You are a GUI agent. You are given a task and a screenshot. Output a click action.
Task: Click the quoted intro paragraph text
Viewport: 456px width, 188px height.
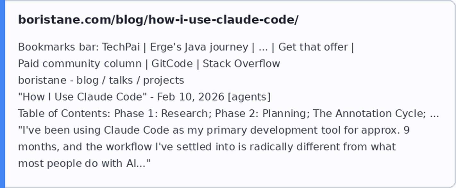pos(214,147)
